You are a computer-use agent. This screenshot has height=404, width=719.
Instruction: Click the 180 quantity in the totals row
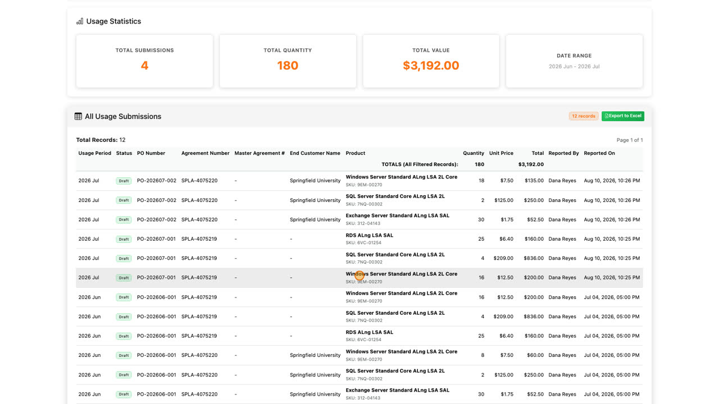click(x=479, y=164)
